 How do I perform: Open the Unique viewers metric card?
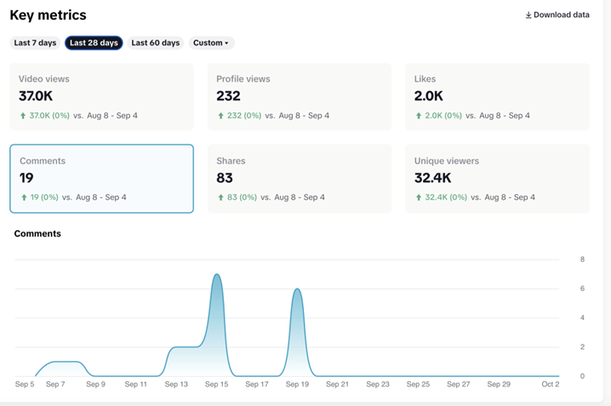point(497,179)
